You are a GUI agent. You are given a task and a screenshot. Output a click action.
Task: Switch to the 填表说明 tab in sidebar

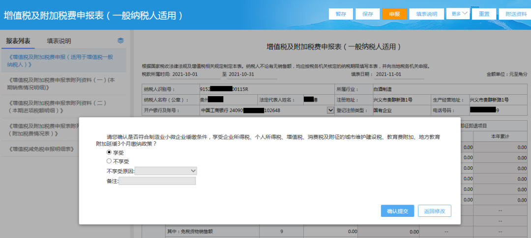[59, 41]
